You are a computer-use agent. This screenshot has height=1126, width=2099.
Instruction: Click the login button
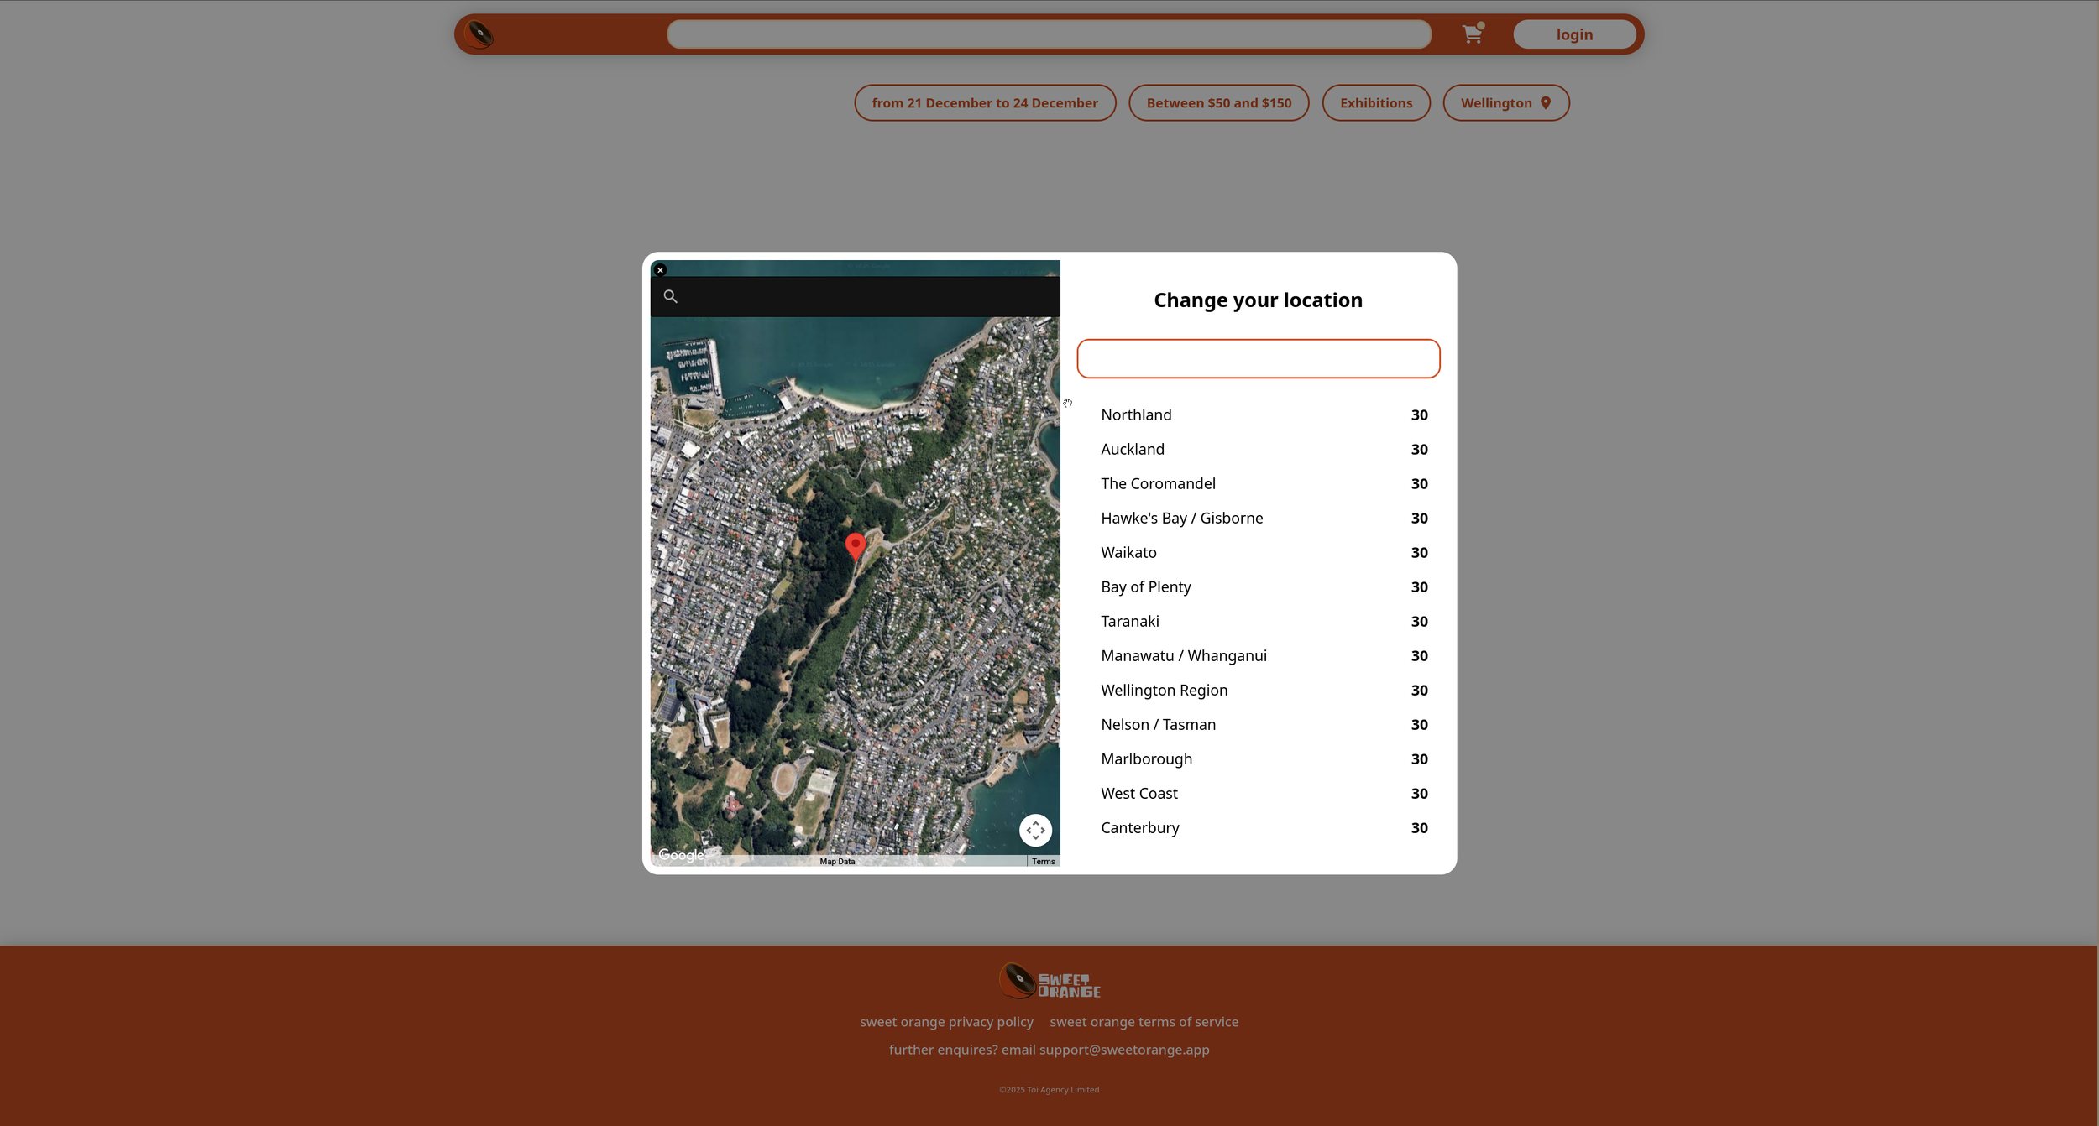click(1573, 34)
